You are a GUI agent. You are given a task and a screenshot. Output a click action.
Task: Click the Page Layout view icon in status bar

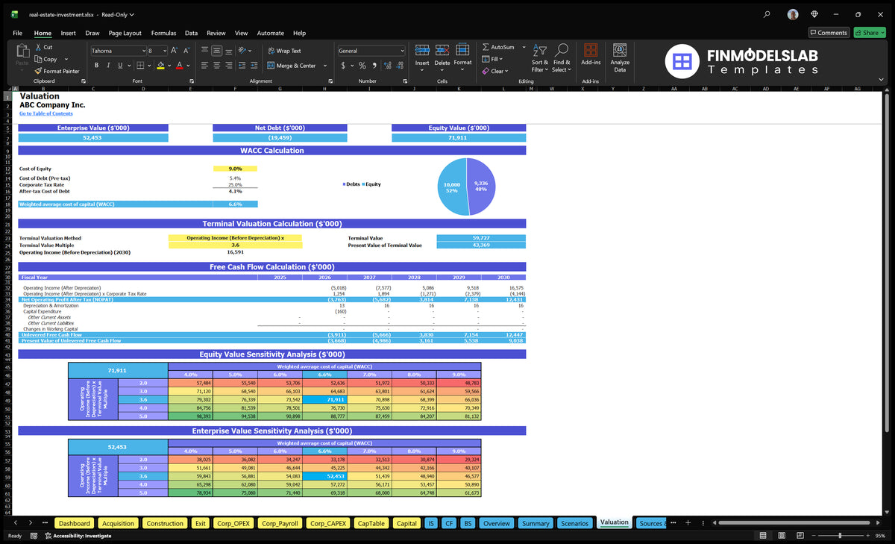tap(780, 536)
